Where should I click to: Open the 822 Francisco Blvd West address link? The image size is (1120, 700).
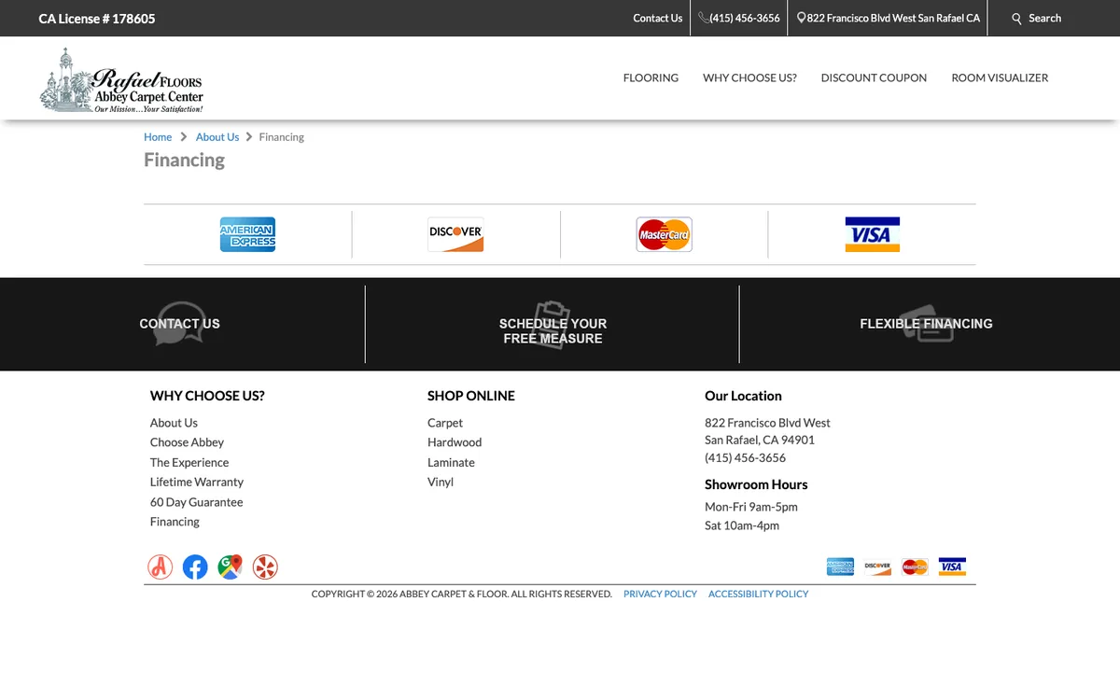click(x=893, y=18)
